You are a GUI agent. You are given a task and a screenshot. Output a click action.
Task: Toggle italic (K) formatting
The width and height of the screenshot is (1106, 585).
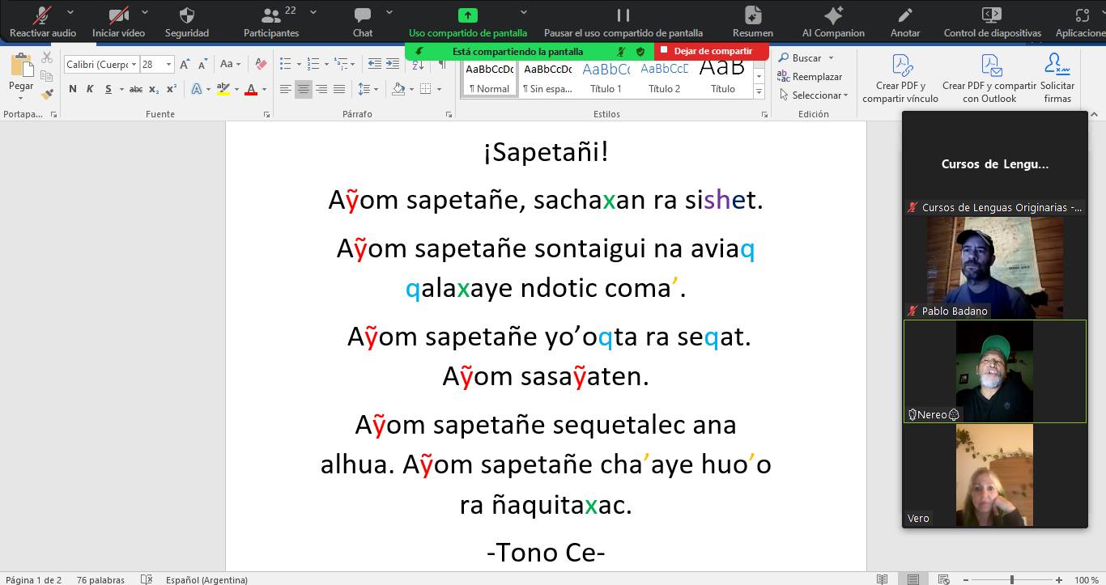tap(90, 89)
